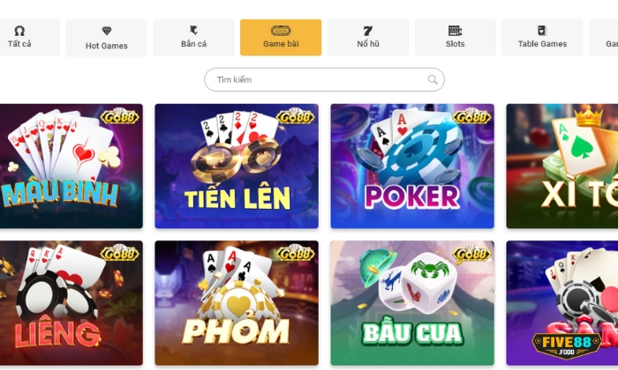Image resolution: width=618 pixels, height=370 pixels.
Task: Open the Slots category tab
Action: pyautogui.click(x=456, y=37)
